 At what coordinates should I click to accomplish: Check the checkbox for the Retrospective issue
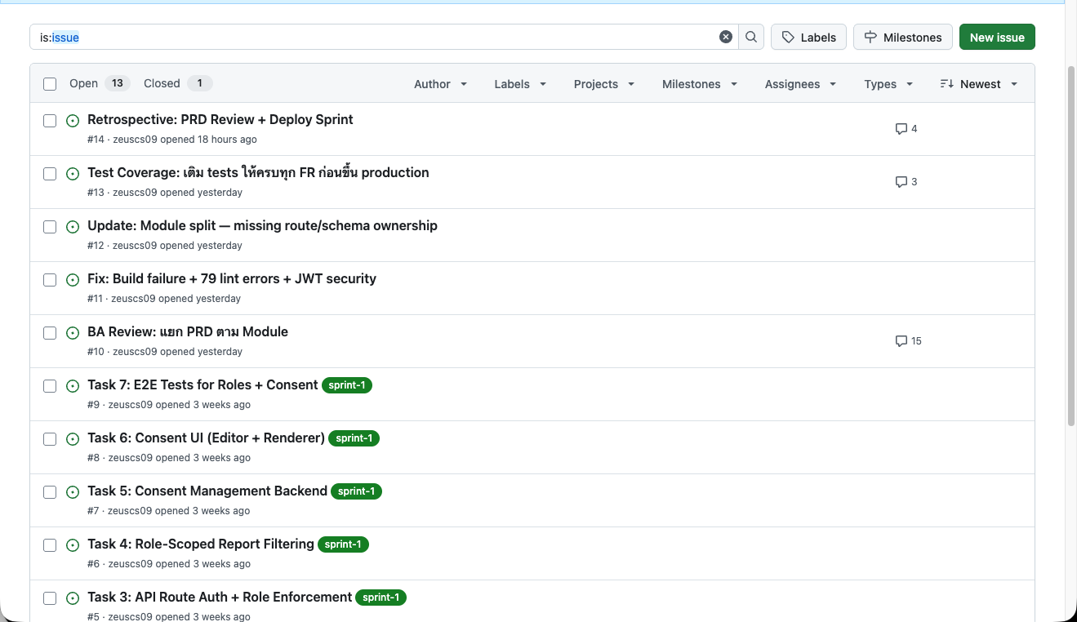(50, 121)
